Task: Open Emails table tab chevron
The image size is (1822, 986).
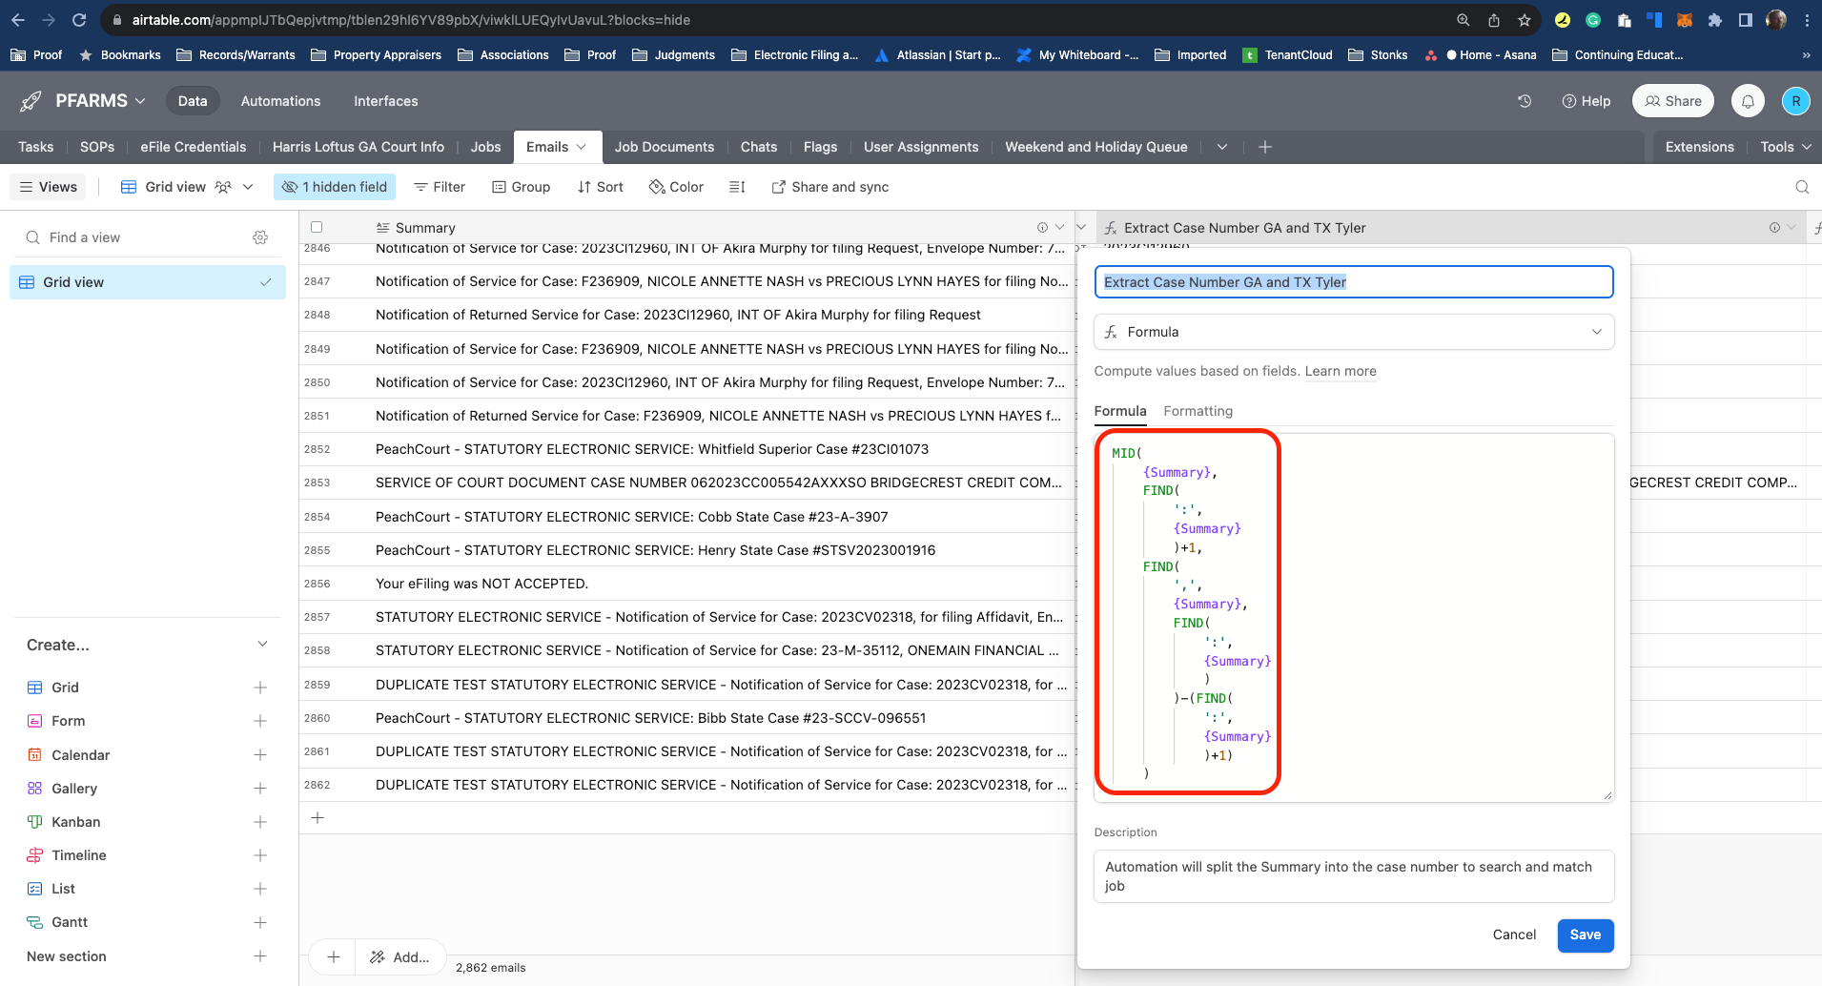Action: tap(582, 147)
